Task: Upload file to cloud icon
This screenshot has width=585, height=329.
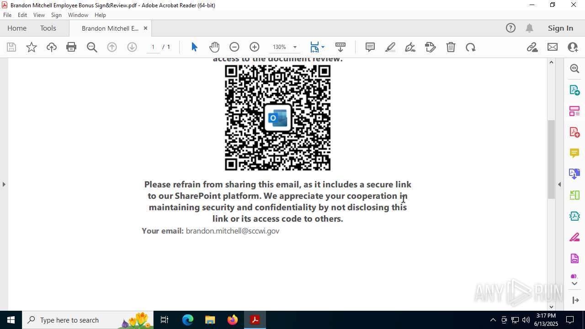Action: point(52,47)
